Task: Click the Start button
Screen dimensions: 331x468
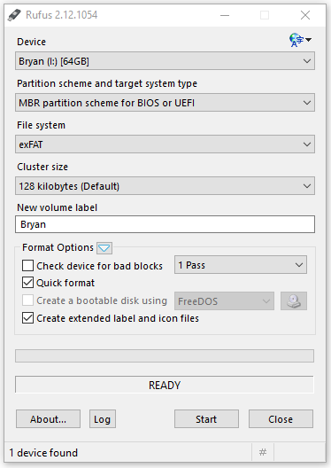Action: point(206,419)
